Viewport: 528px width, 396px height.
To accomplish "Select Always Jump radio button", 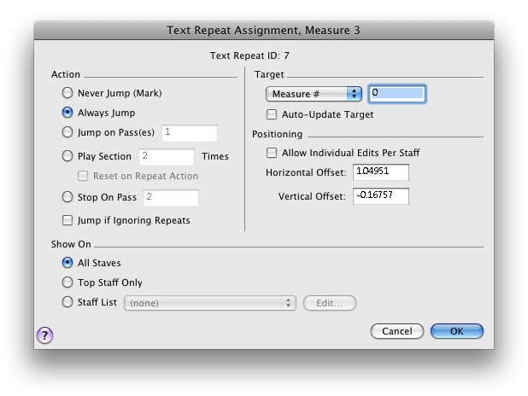I will tap(67, 113).
